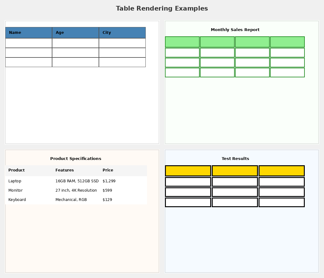Click the Name column header
Image resolution: width=324 pixels, height=278 pixels.
[29, 33]
